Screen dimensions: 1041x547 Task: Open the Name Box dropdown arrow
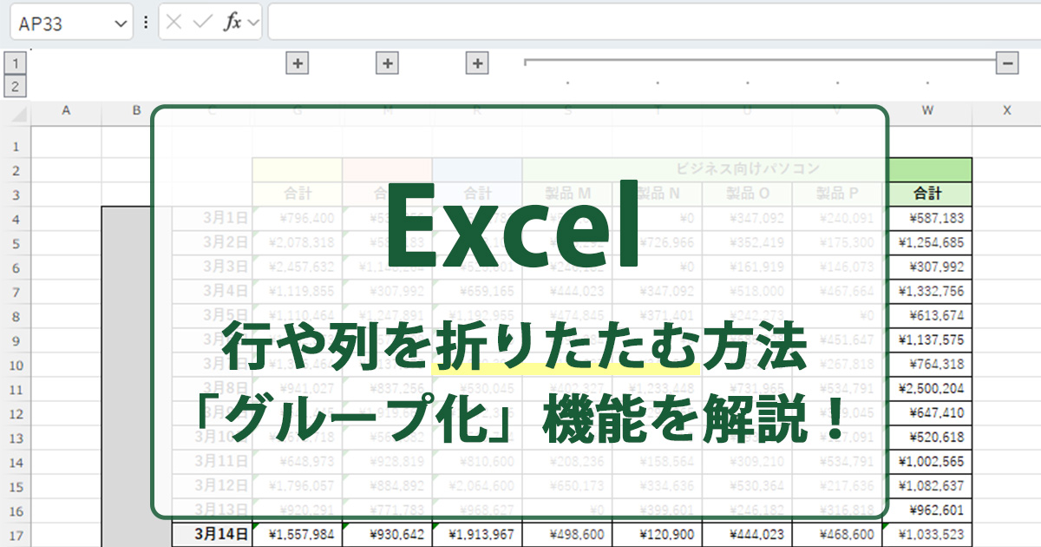121,23
